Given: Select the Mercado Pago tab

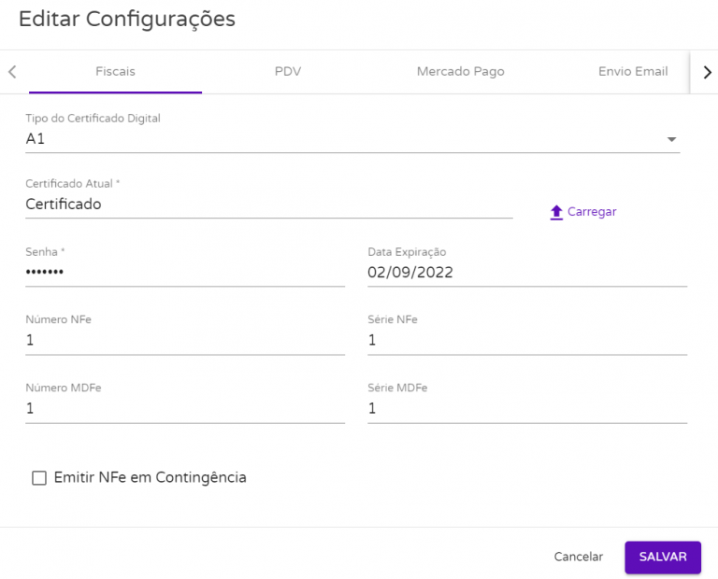Looking at the screenshot, I should pyautogui.click(x=461, y=71).
